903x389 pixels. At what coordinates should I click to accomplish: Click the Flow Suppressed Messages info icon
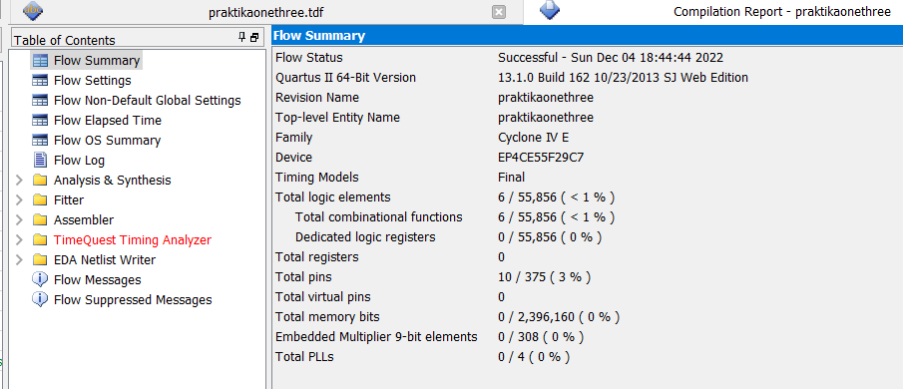point(40,300)
